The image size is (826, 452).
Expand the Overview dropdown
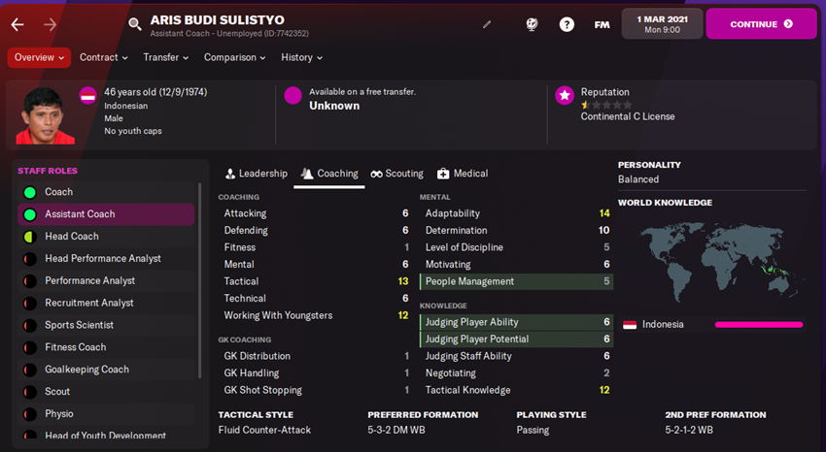[x=39, y=58]
